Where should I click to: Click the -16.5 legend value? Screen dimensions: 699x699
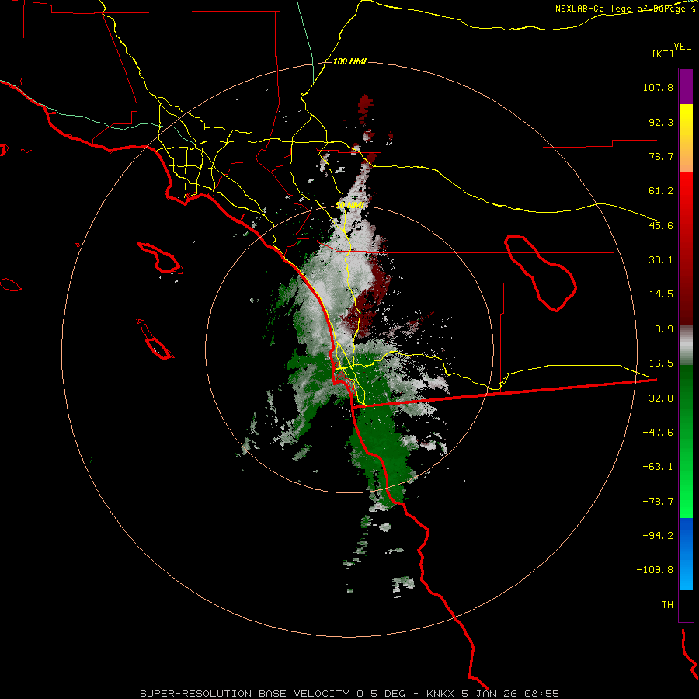658,363
